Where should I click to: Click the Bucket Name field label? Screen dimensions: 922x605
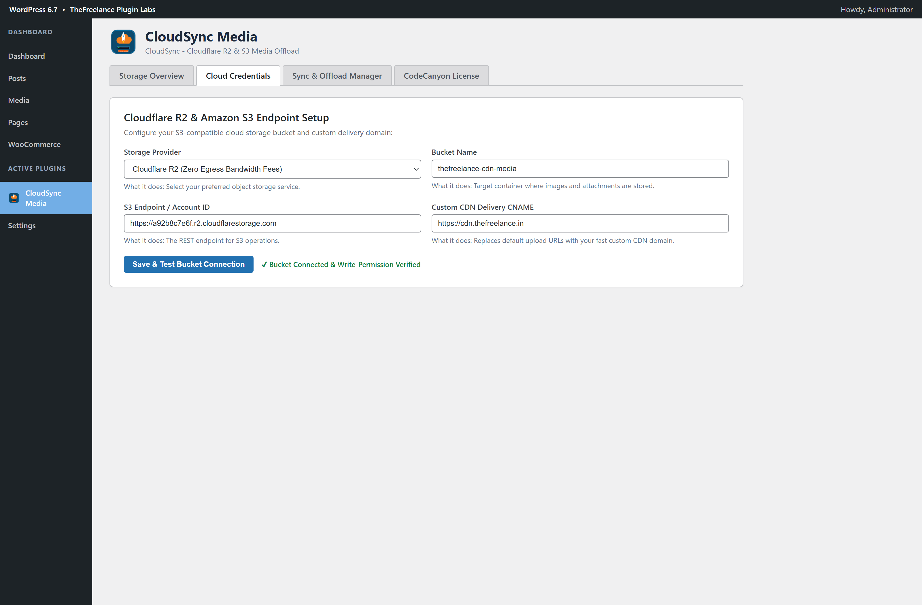tap(454, 152)
